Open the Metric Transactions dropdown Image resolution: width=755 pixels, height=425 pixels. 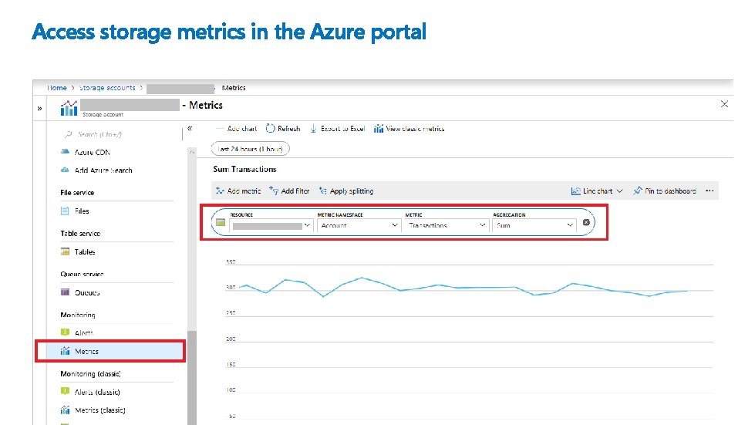pos(447,225)
